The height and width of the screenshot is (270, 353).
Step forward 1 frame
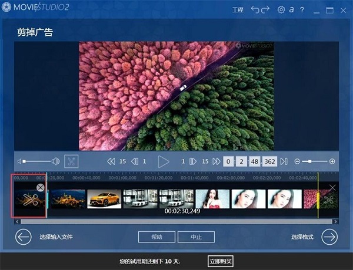pyautogui.click(x=193, y=161)
